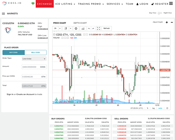Click Create an Account link
175x140 pixels.
point(25,94)
